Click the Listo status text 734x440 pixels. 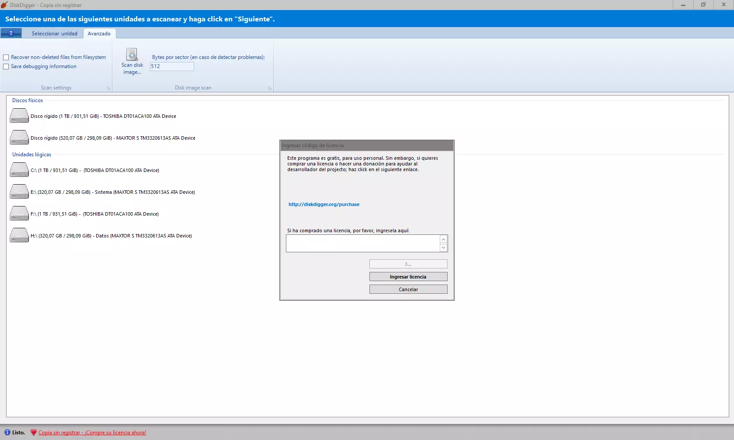18,433
